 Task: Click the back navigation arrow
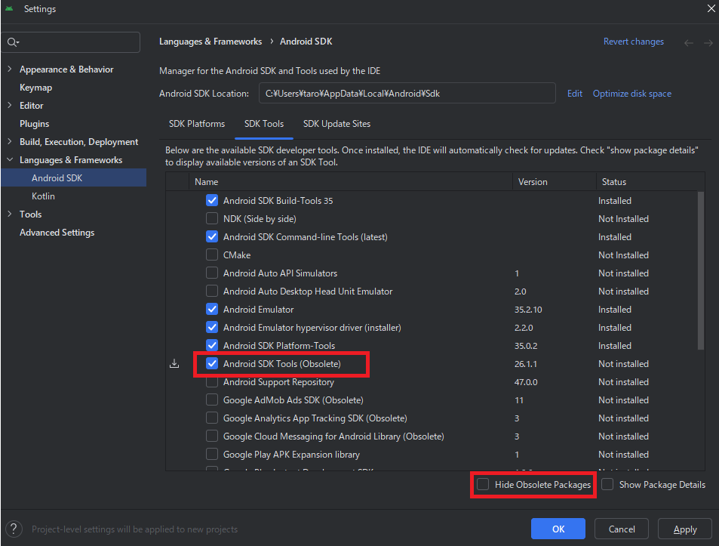point(688,43)
